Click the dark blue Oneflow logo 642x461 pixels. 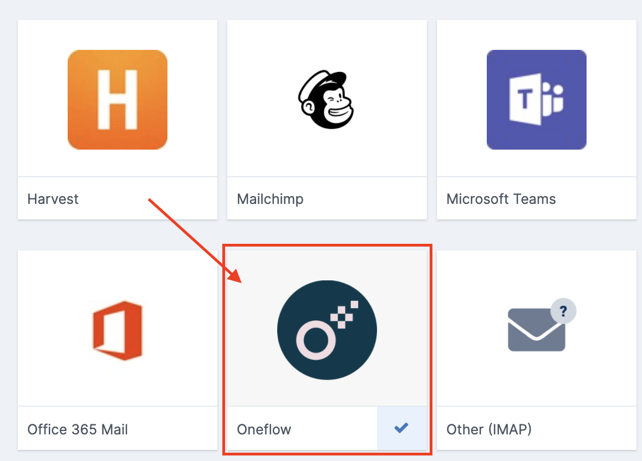pos(327,330)
